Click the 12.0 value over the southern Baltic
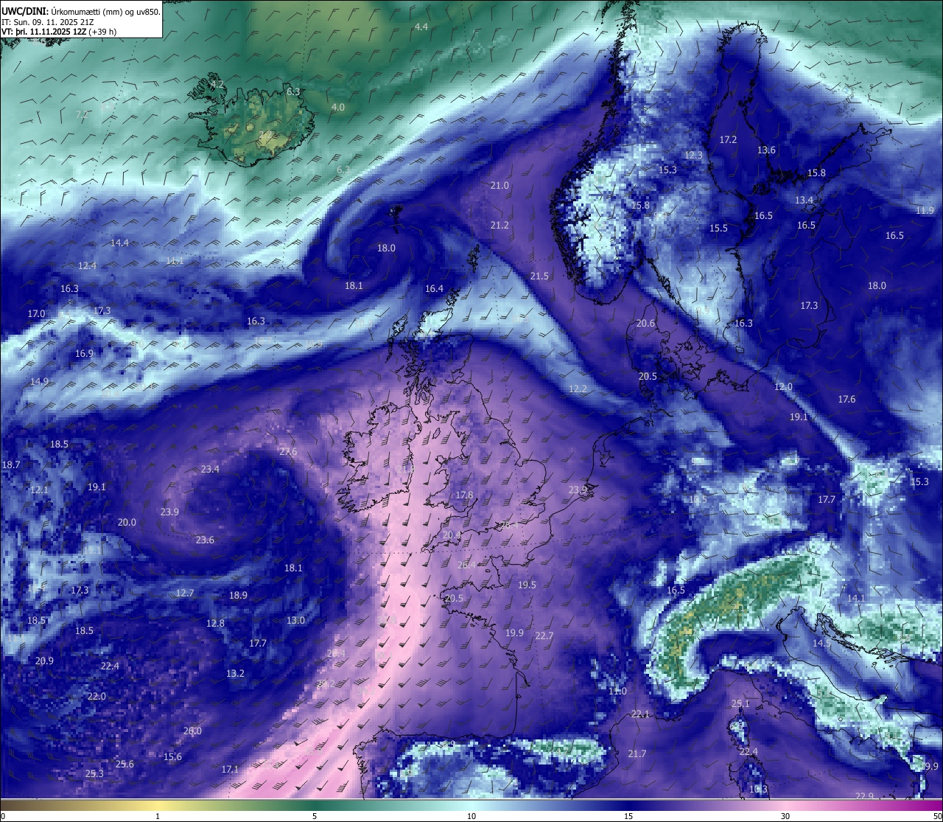Screen dimensions: 943x822 783,387
